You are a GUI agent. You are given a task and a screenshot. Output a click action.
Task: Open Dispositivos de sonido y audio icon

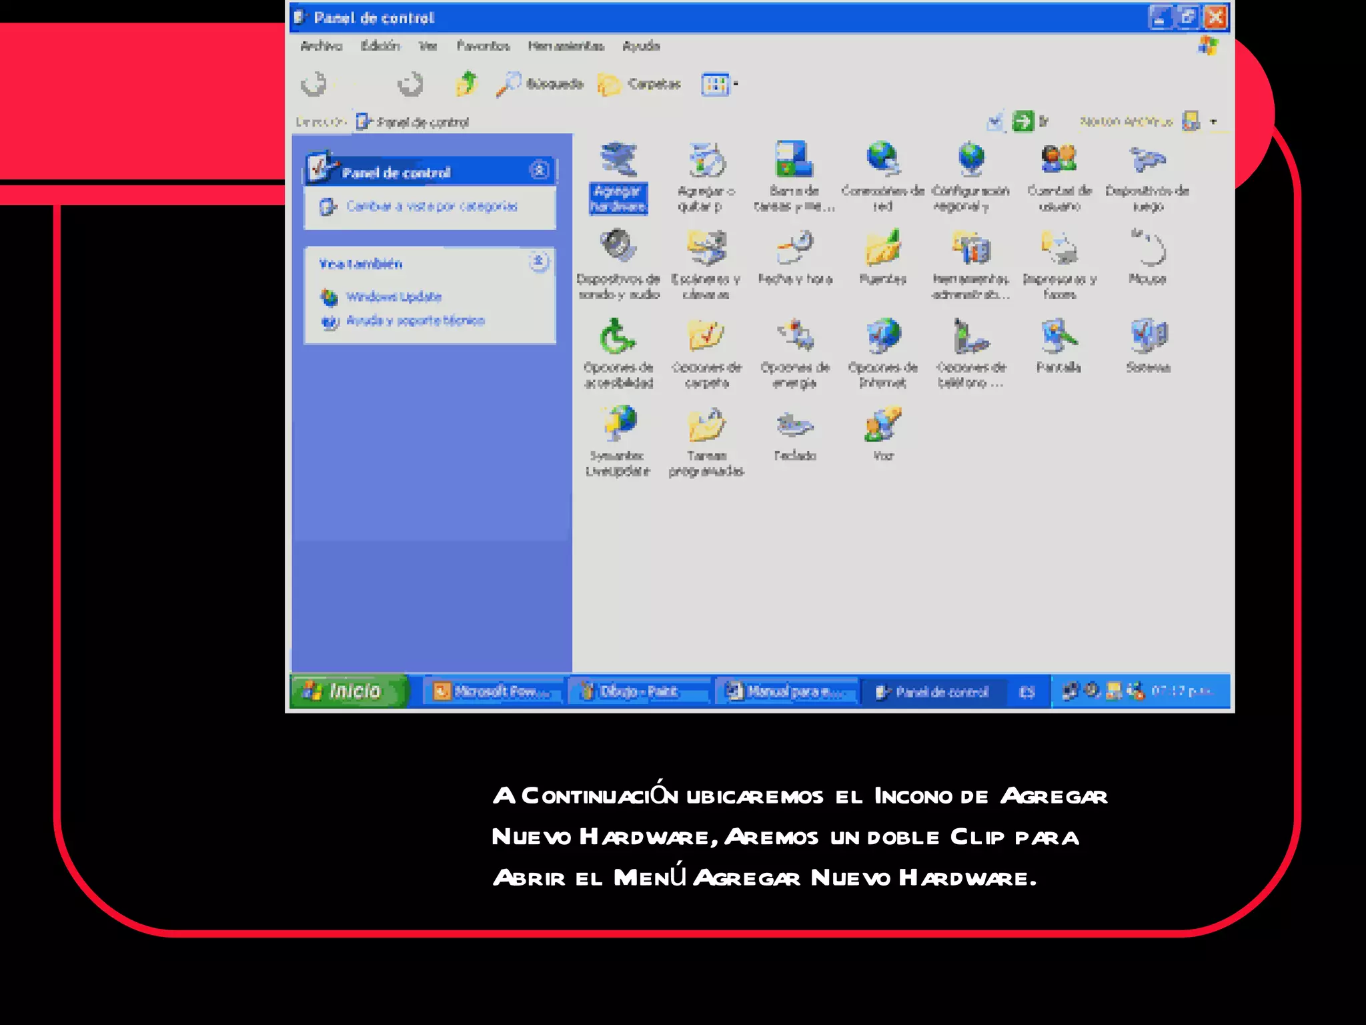pyautogui.click(x=618, y=265)
